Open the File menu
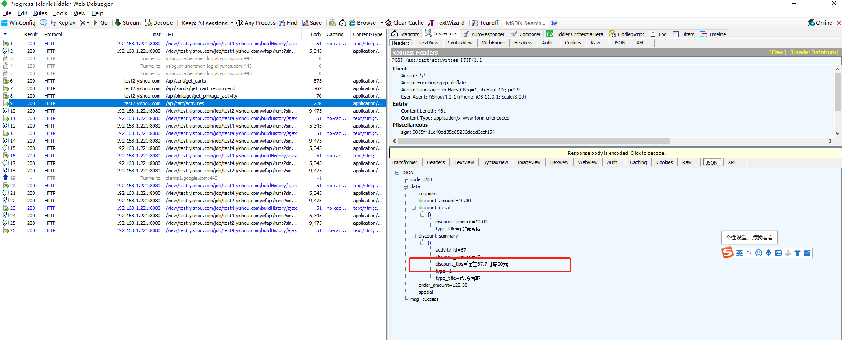This screenshot has width=842, height=340. point(7,13)
